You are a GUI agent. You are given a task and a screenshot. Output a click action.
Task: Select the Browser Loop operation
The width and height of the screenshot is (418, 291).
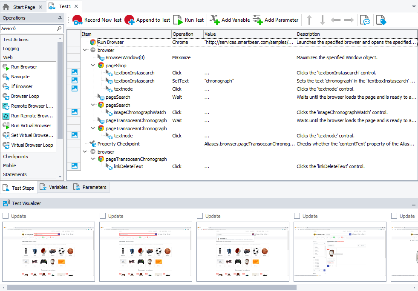tap(25, 96)
